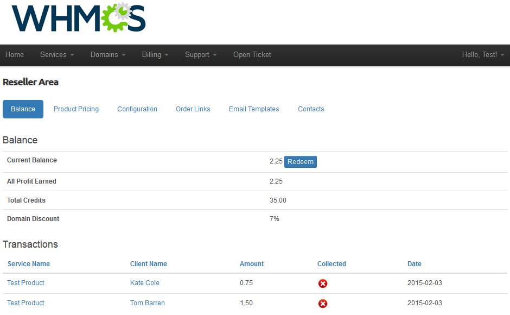This screenshot has width=510, height=315.
Task: Sort transactions by Date column
Action: click(415, 264)
